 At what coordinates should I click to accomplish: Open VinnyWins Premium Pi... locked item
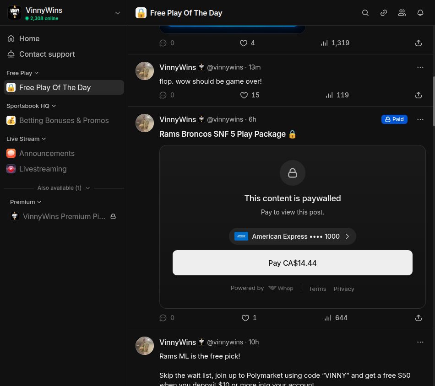(64, 216)
